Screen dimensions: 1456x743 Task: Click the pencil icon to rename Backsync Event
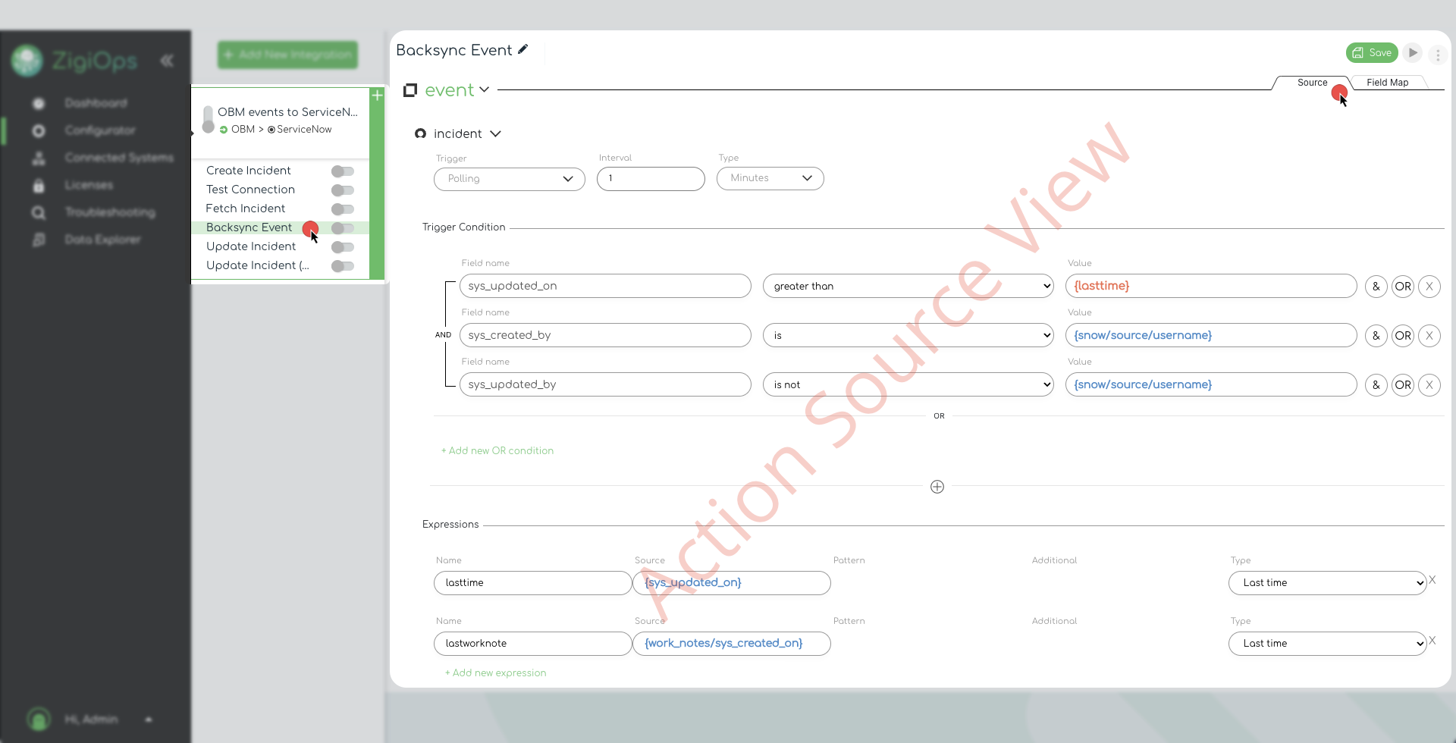(522, 50)
